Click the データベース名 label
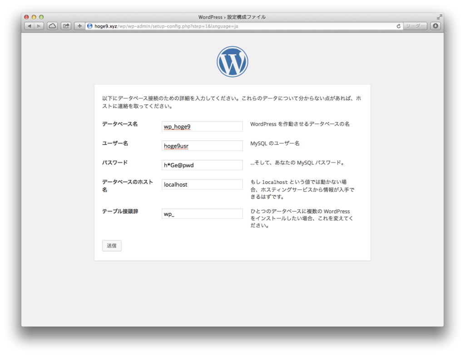 (120, 124)
